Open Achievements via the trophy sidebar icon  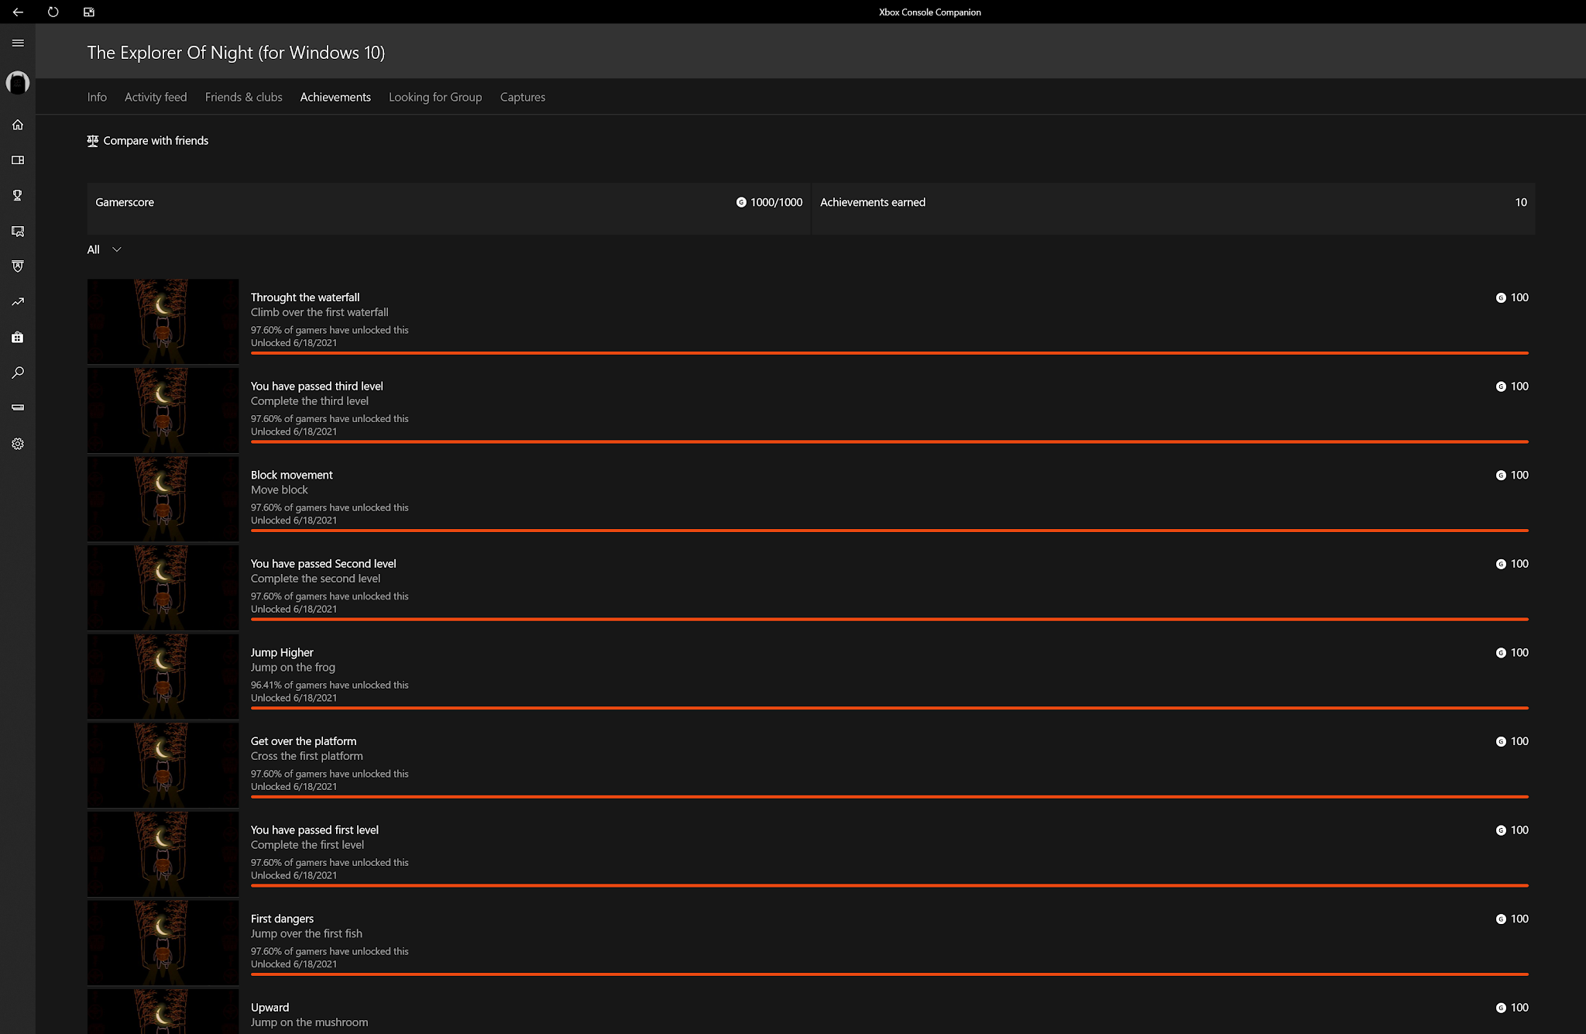click(x=18, y=195)
